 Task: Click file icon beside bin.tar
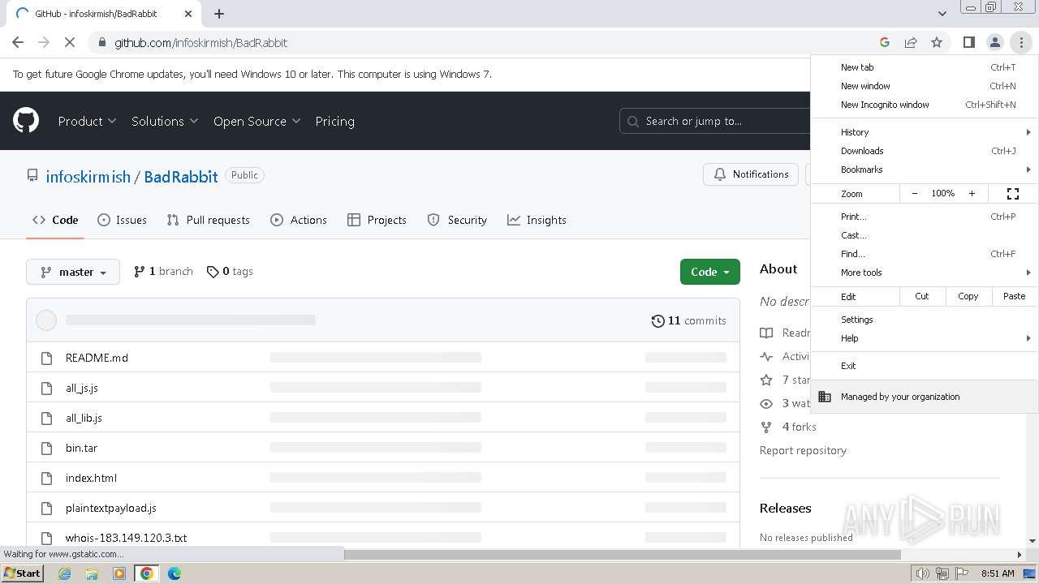(47, 448)
